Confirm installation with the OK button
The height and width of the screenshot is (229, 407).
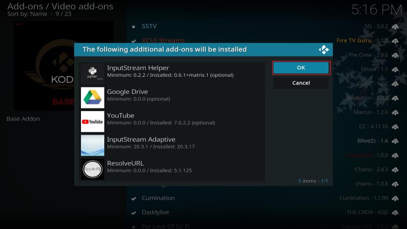(301, 68)
